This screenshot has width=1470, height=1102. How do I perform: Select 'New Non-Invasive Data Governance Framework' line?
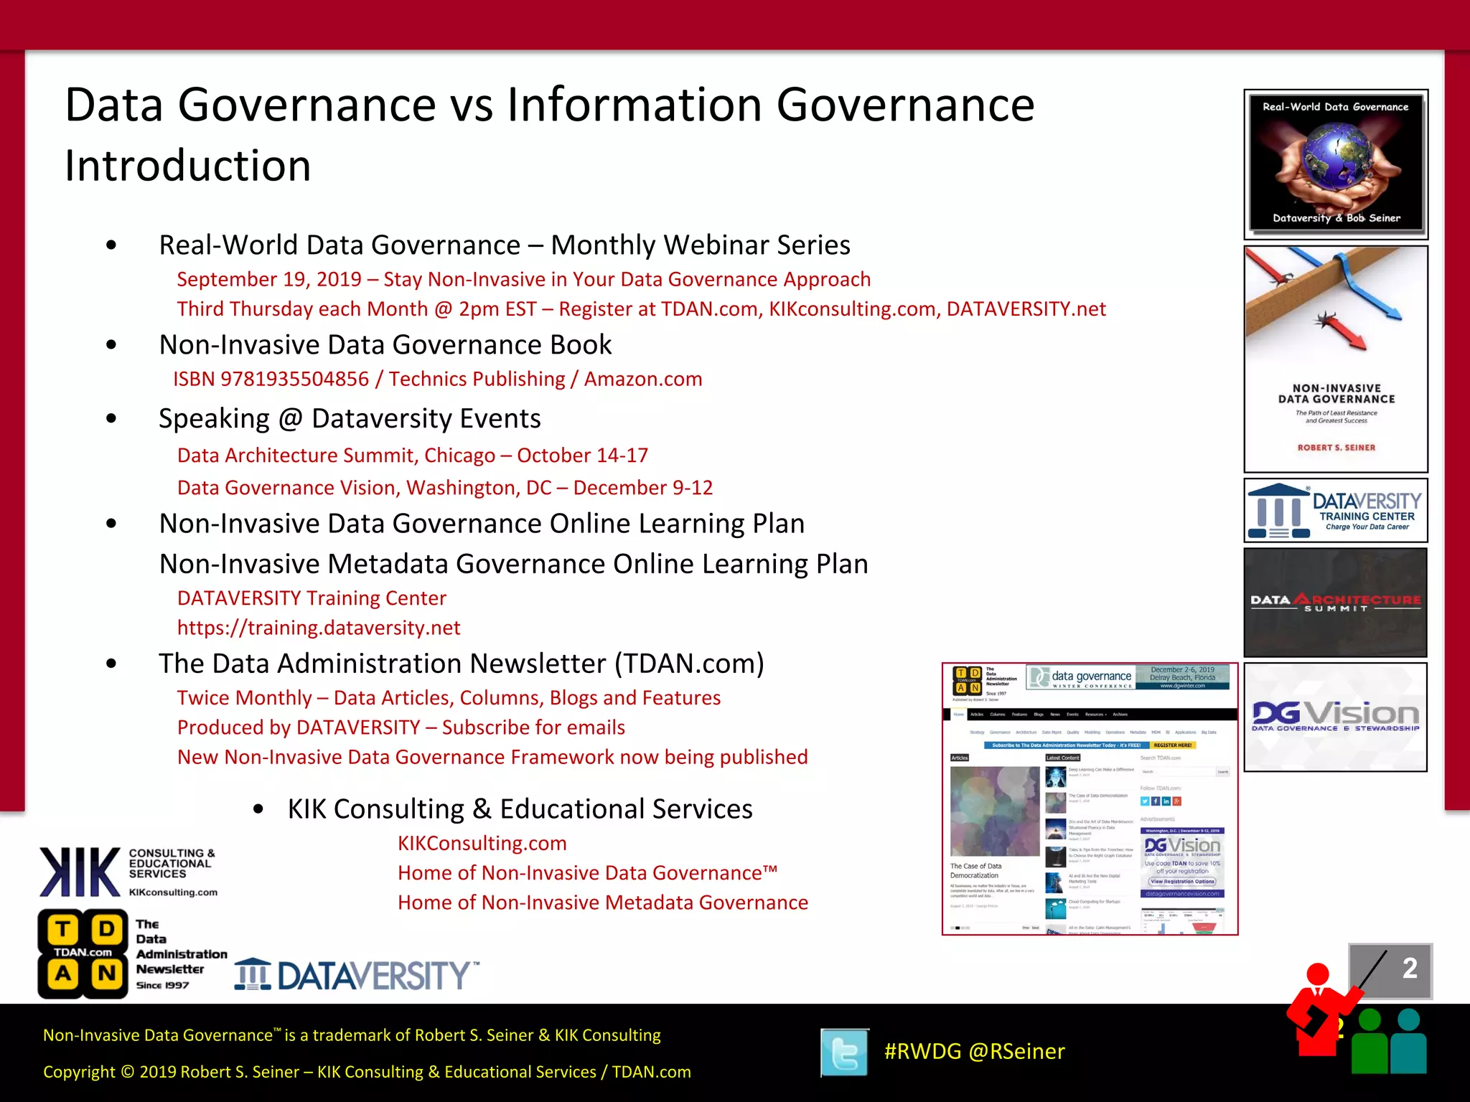click(492, 757)
